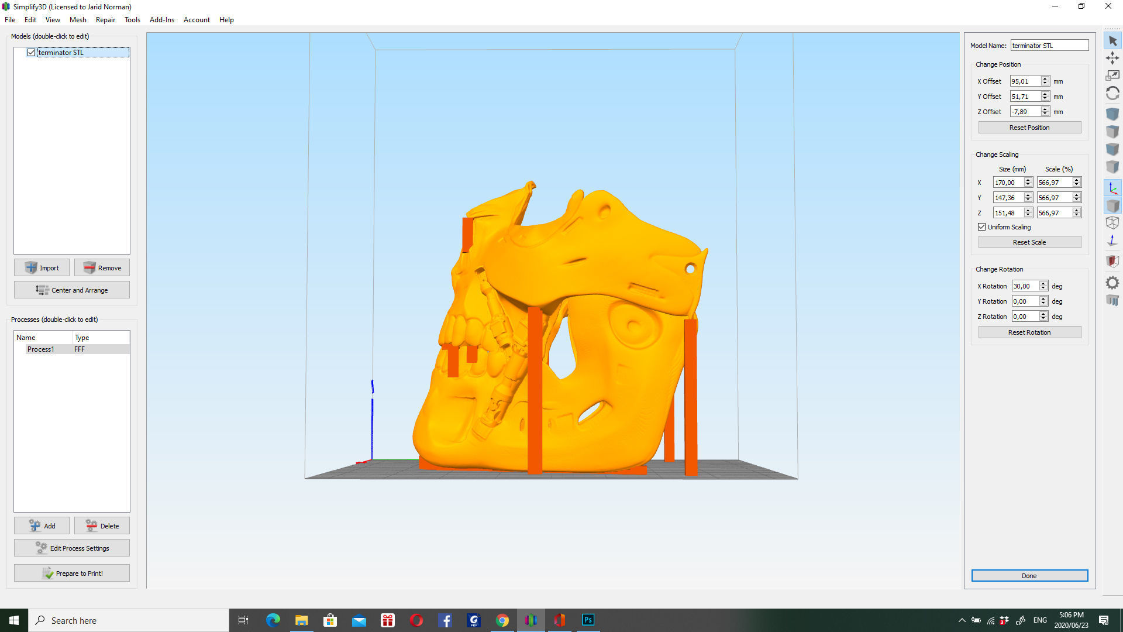Open process settings gear in toolbar
This screenshot has width=1123, height=632.
1112,283
